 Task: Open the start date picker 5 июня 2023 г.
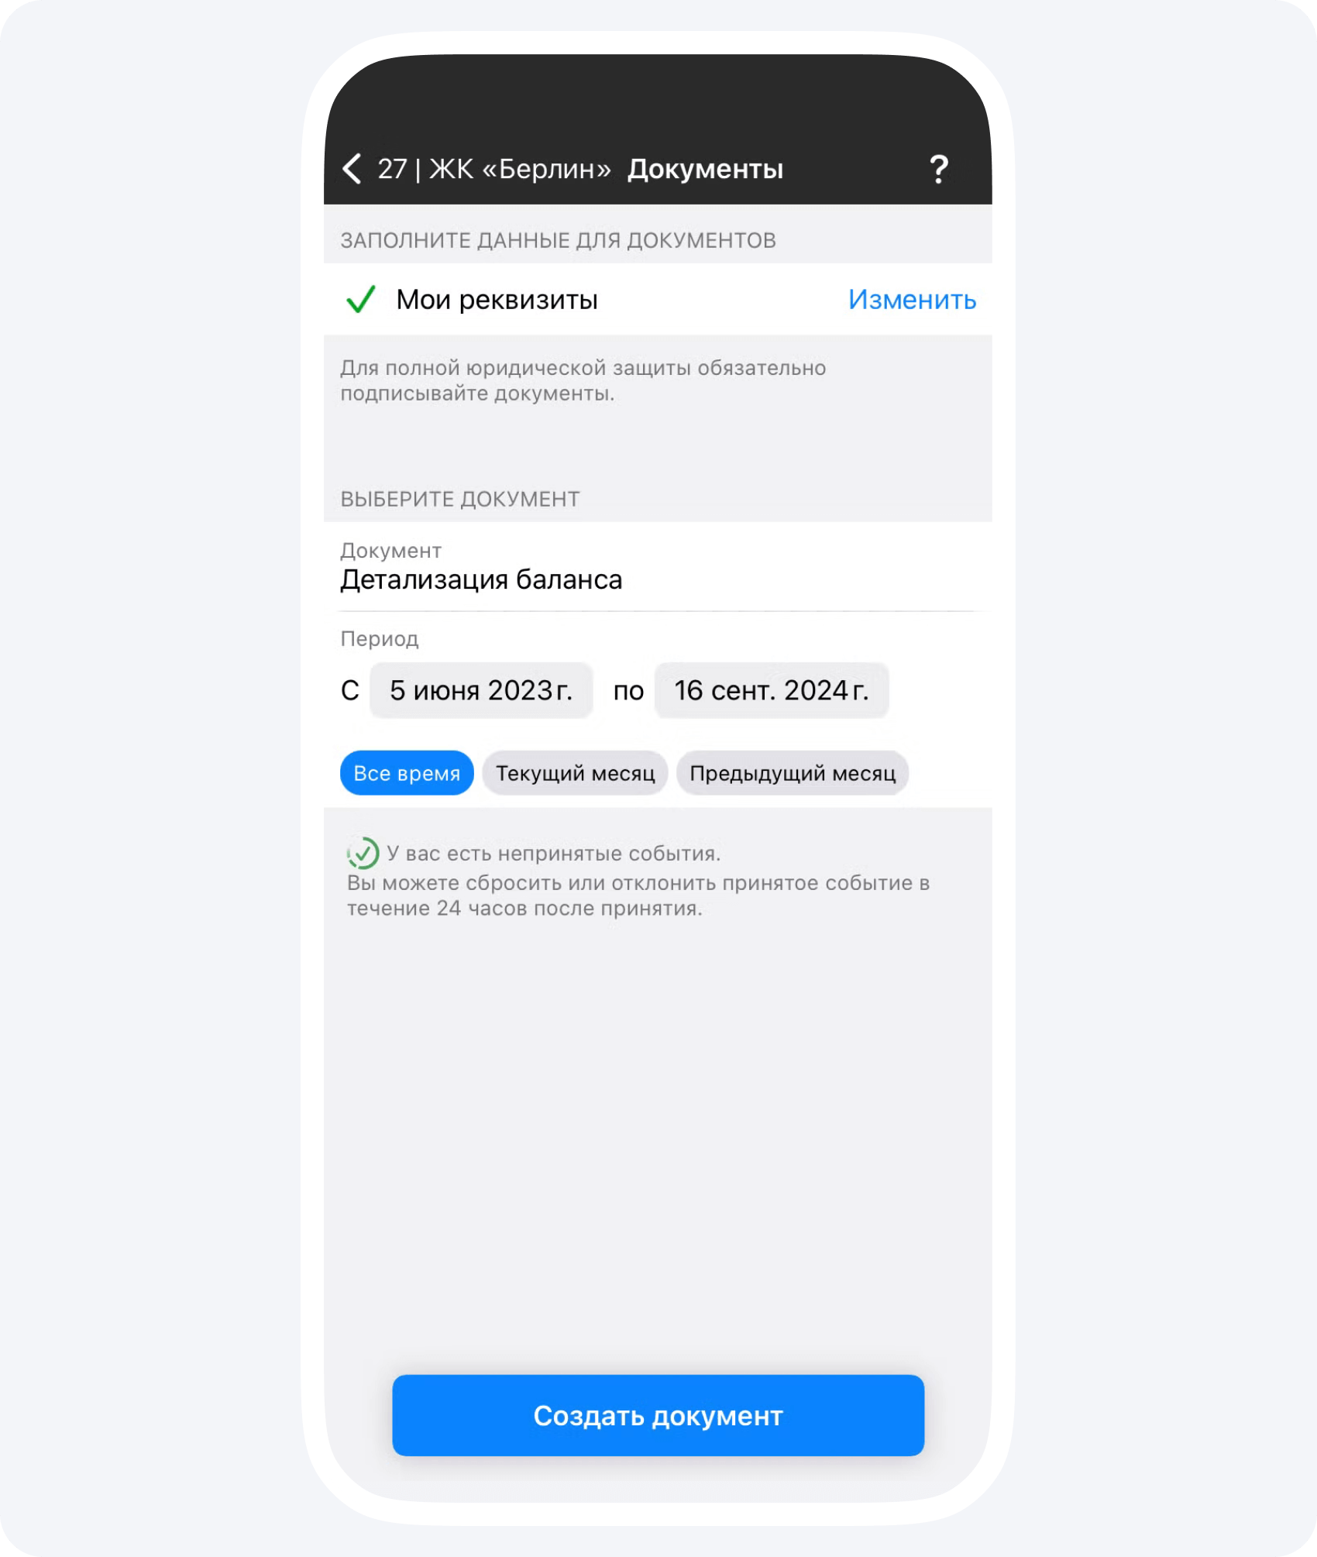click(x=481, y=690)
